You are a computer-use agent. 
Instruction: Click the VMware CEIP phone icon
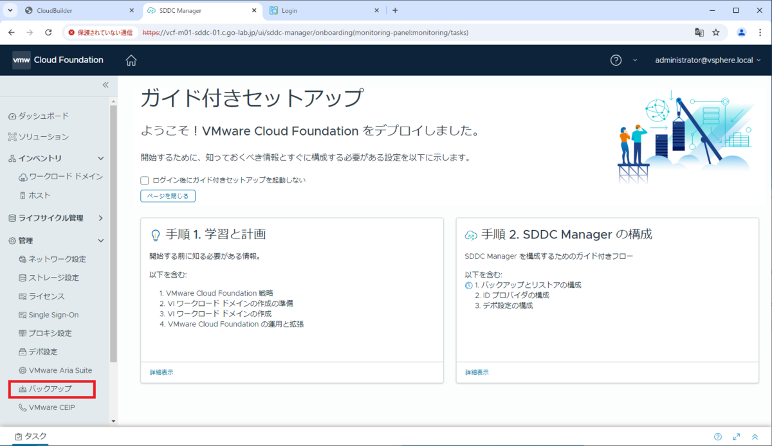tap(23, 408)
